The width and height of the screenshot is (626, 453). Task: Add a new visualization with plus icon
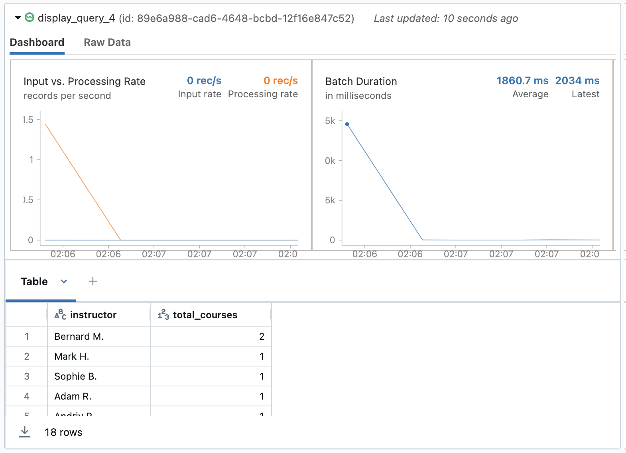click(x=93, y=281)
